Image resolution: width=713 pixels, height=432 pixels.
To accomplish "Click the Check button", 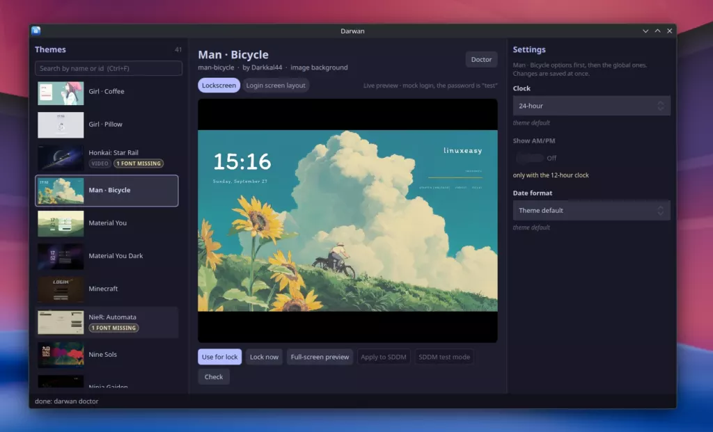I will [x=214, y=377].
